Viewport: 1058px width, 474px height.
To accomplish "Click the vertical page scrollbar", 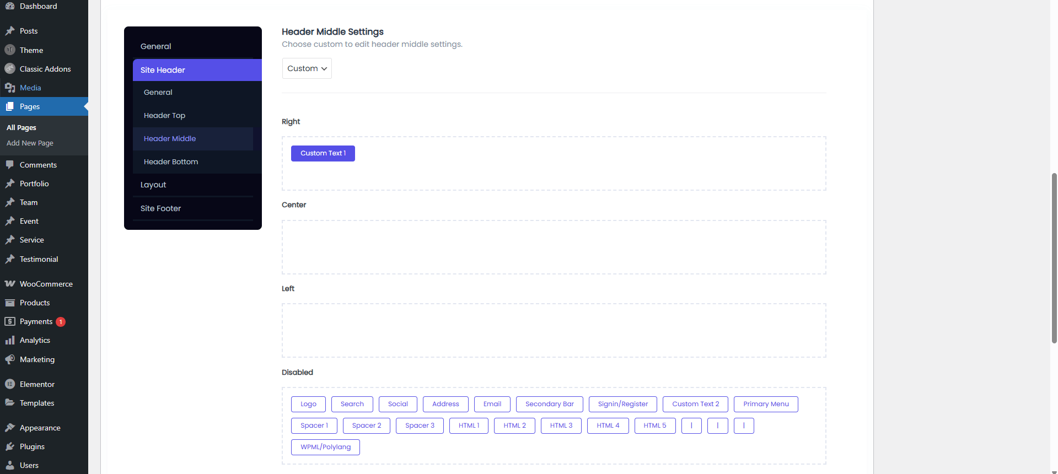I will (x=1054, y=258).
